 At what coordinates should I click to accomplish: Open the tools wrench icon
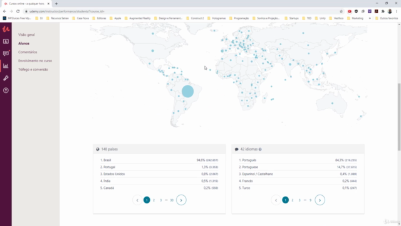[x=6, y=78]
